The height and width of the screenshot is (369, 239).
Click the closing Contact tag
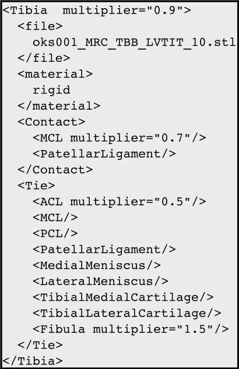coord(55,170)
